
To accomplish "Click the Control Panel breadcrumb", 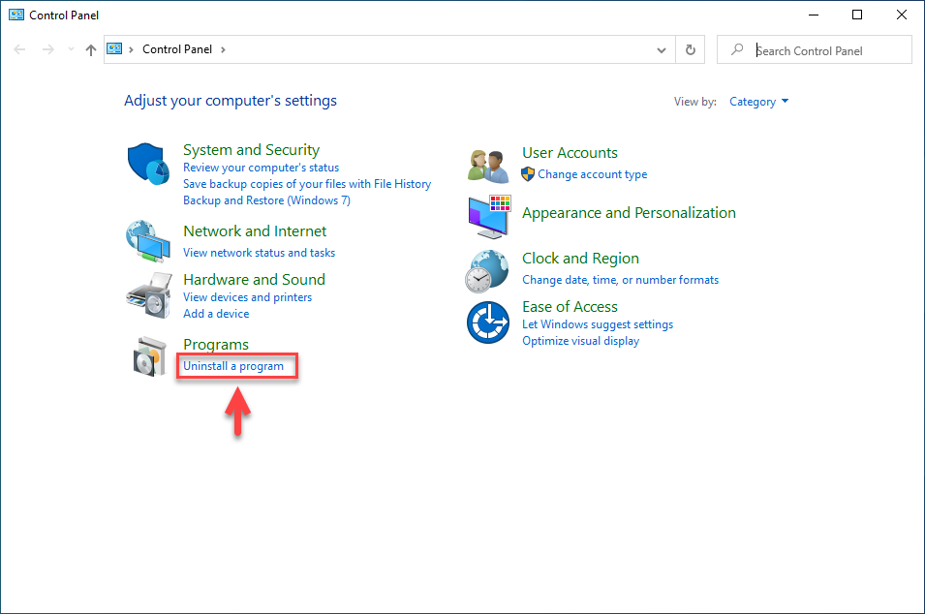I will tap(177, 49).
